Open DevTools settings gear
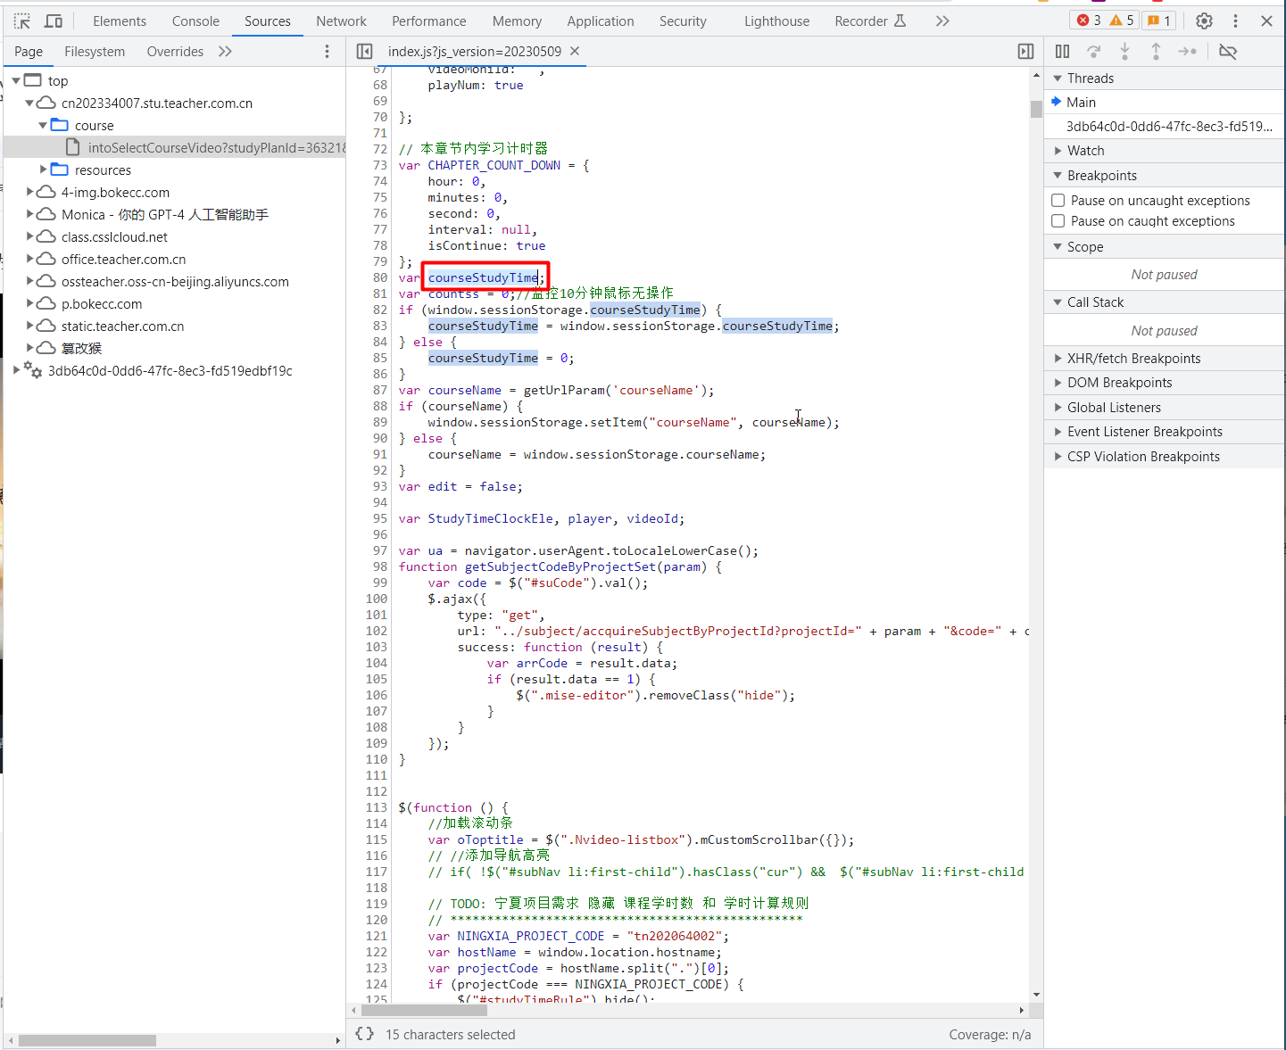This screenshot has width=1286, height=1050. tap(1204, 21)
